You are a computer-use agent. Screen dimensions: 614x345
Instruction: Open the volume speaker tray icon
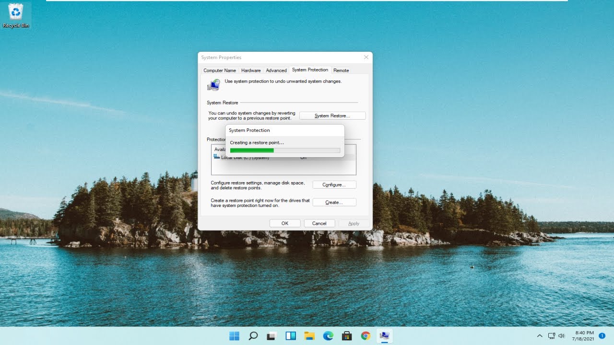coord(562,336)
